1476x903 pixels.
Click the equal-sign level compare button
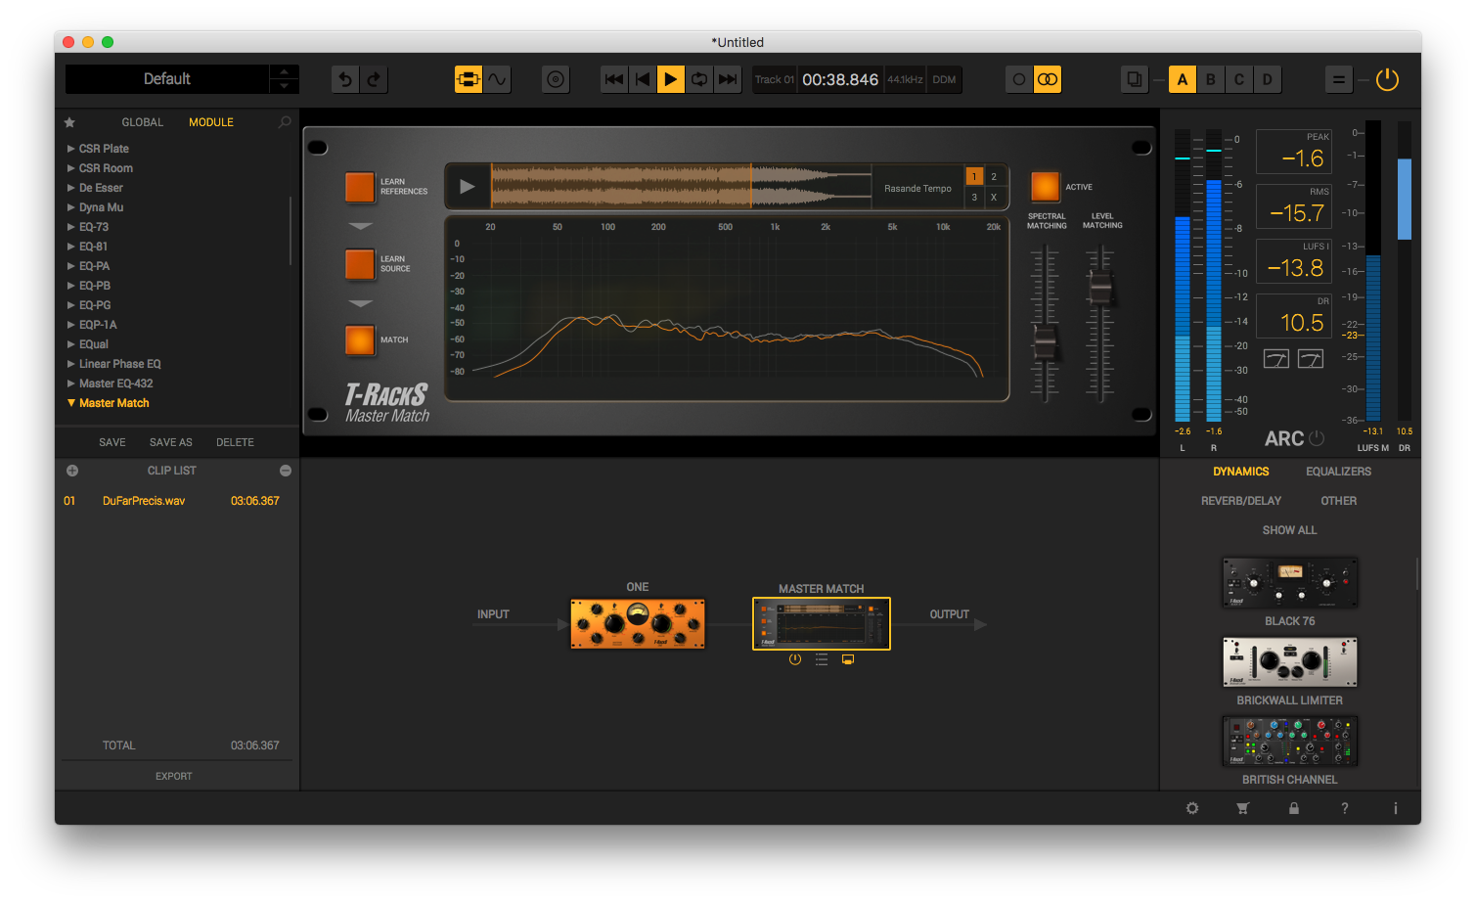(x=1339, y=79)
